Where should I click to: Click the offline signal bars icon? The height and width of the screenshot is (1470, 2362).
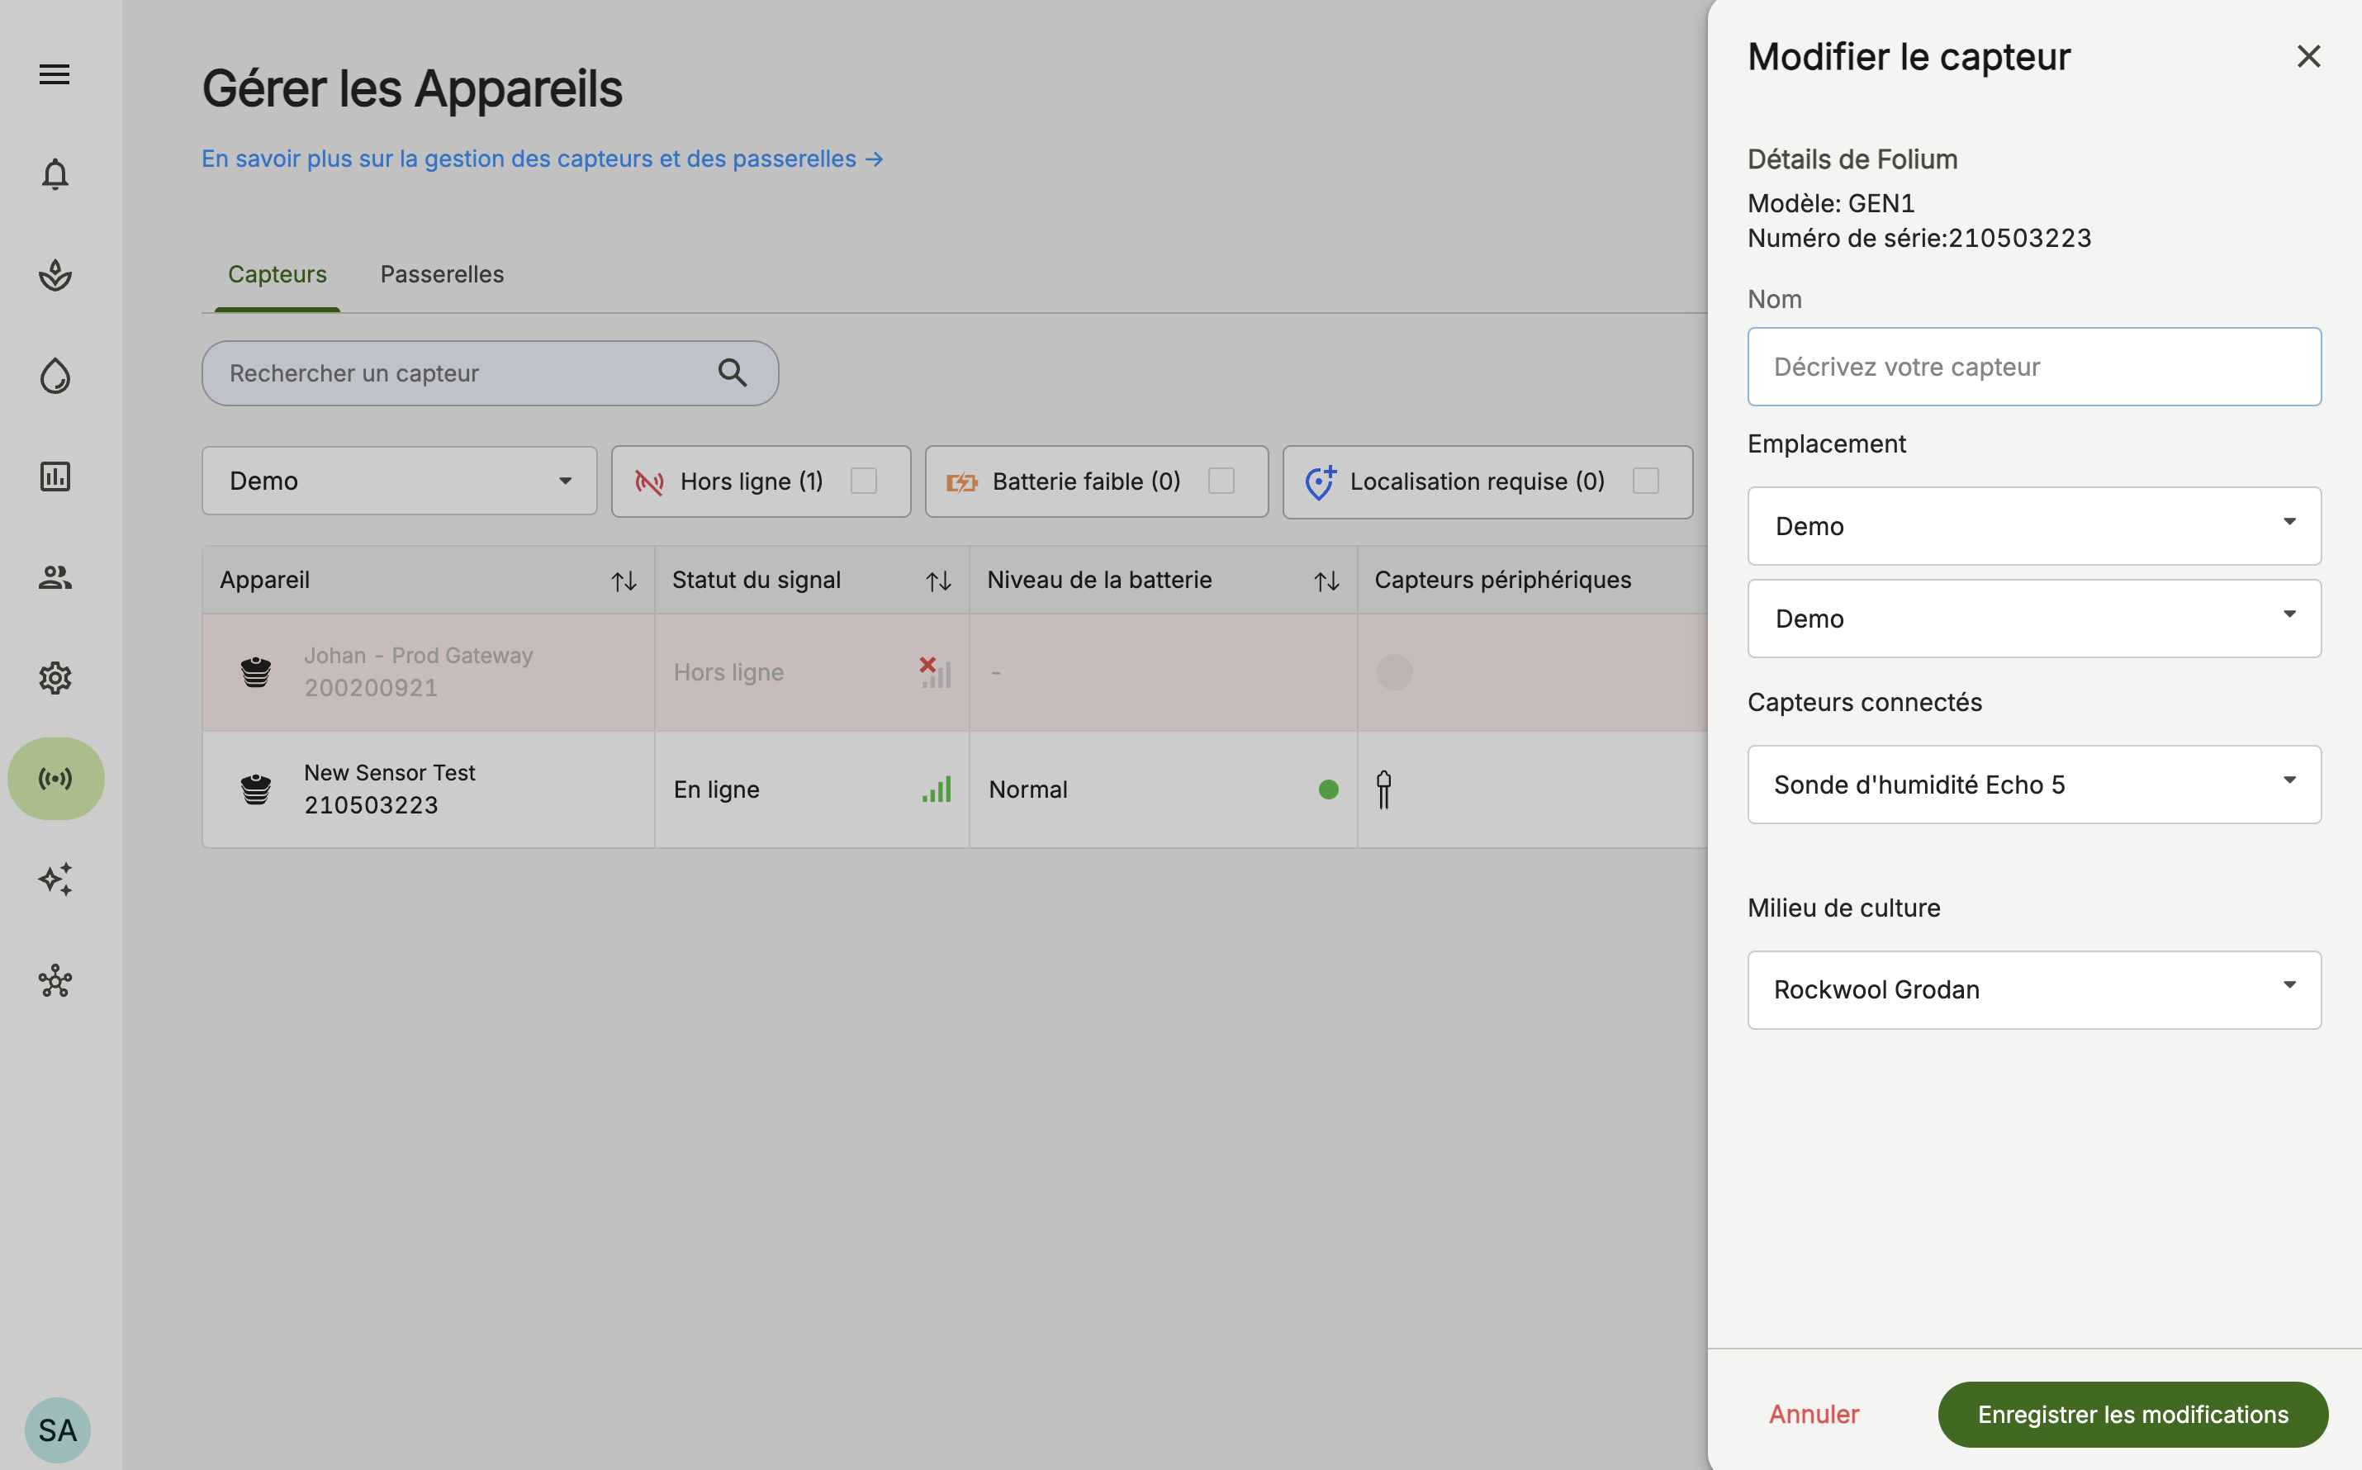click(935, 671)
